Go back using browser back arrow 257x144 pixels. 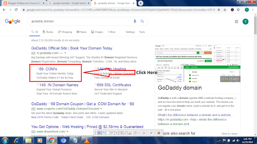pos(4,10)
